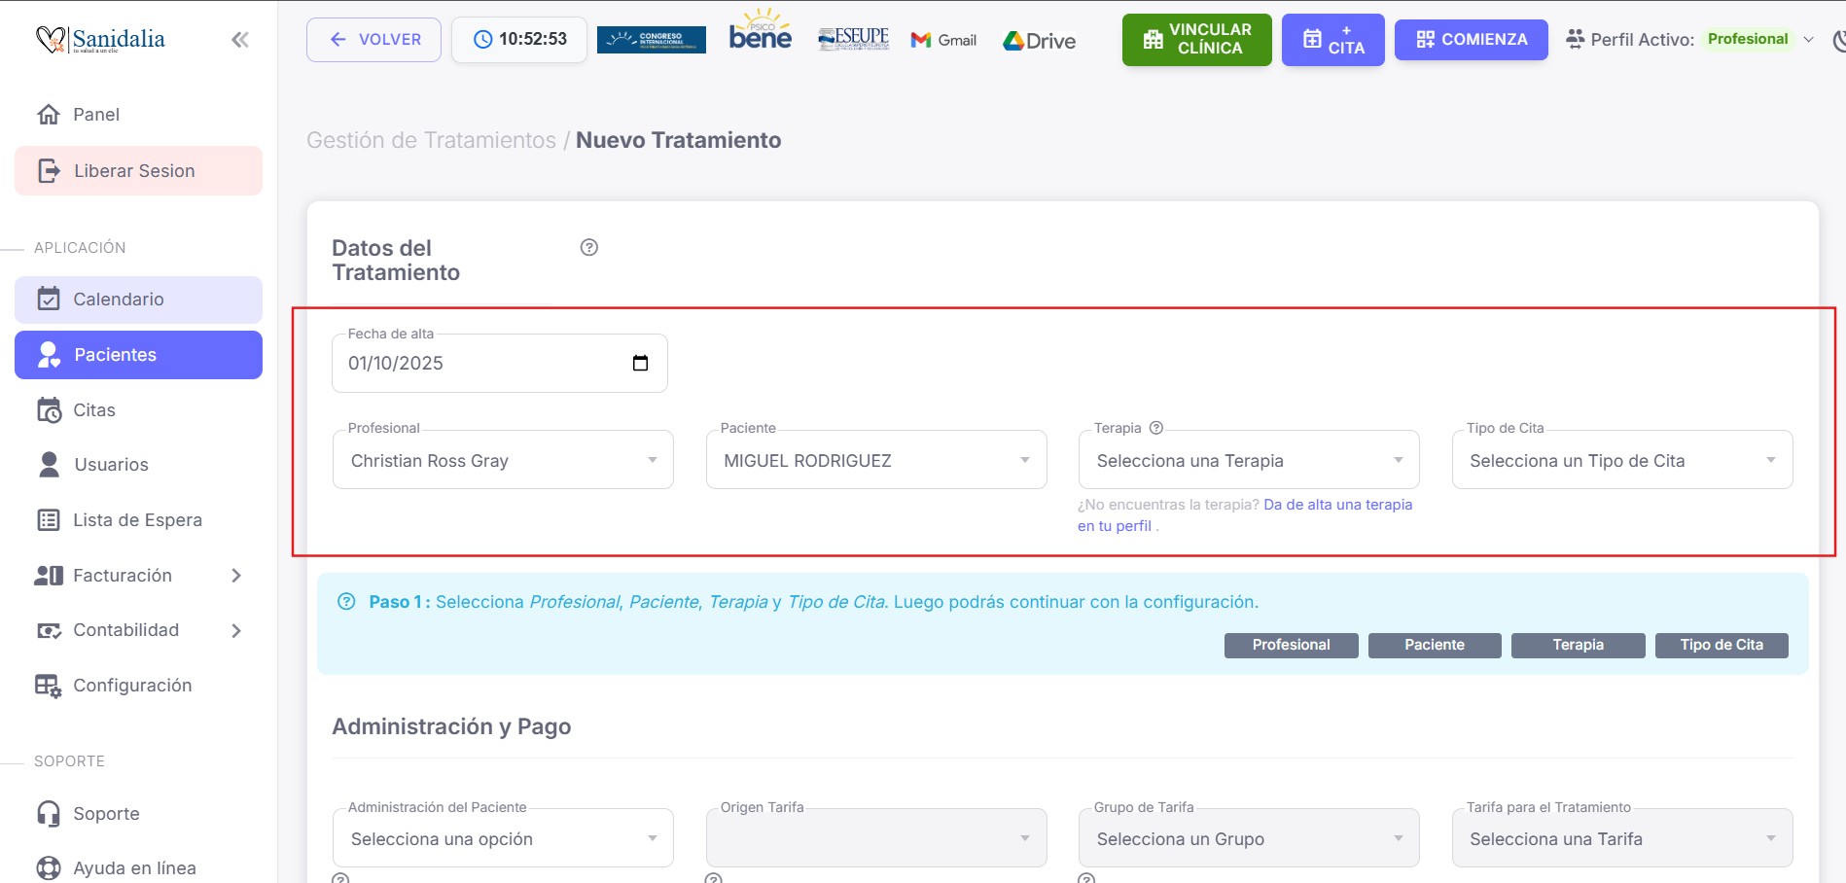The width and height of the screenshot is (1846, 883).
Task: Open the Gmail shortcut
Action: click(x=943, y=40)
